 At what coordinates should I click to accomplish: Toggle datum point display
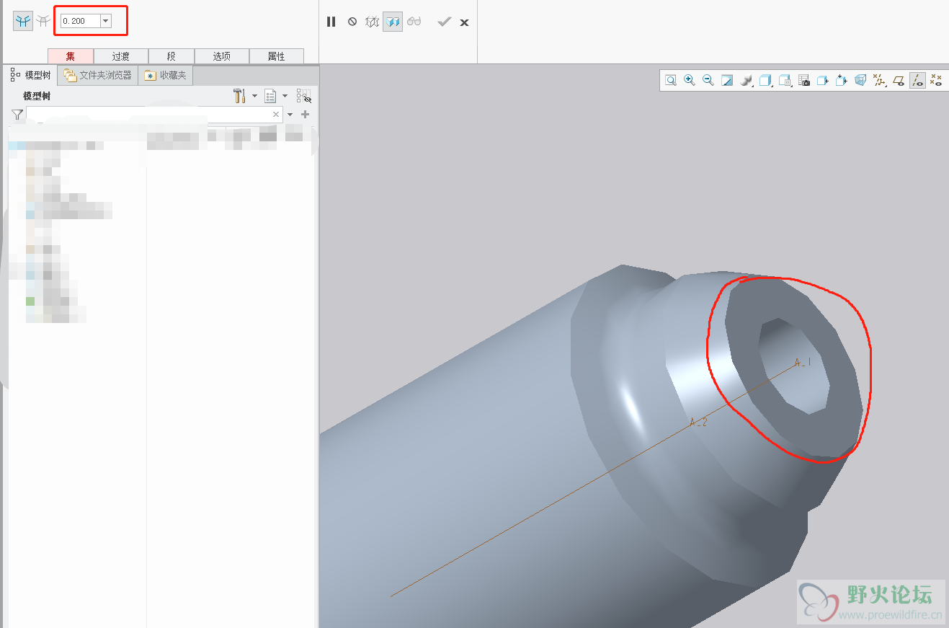pos(936,81)
